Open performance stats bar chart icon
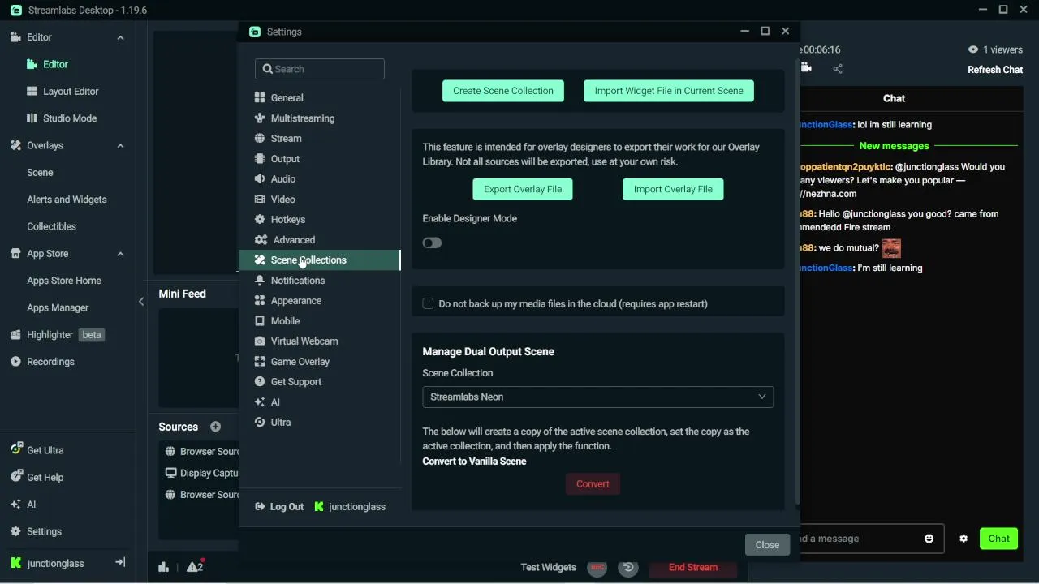 (x=164, y=567)
